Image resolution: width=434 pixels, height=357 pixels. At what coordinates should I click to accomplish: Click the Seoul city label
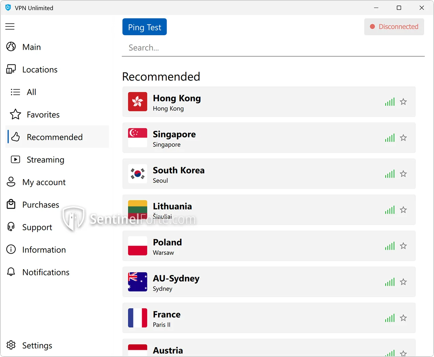[x=160, y=180]
